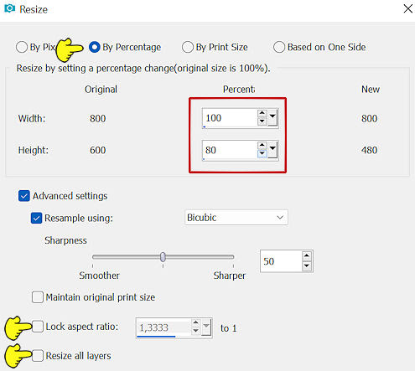Select the By Percentage radio option
The height and width of the screenshot is (371, 415).
point(95,47)
